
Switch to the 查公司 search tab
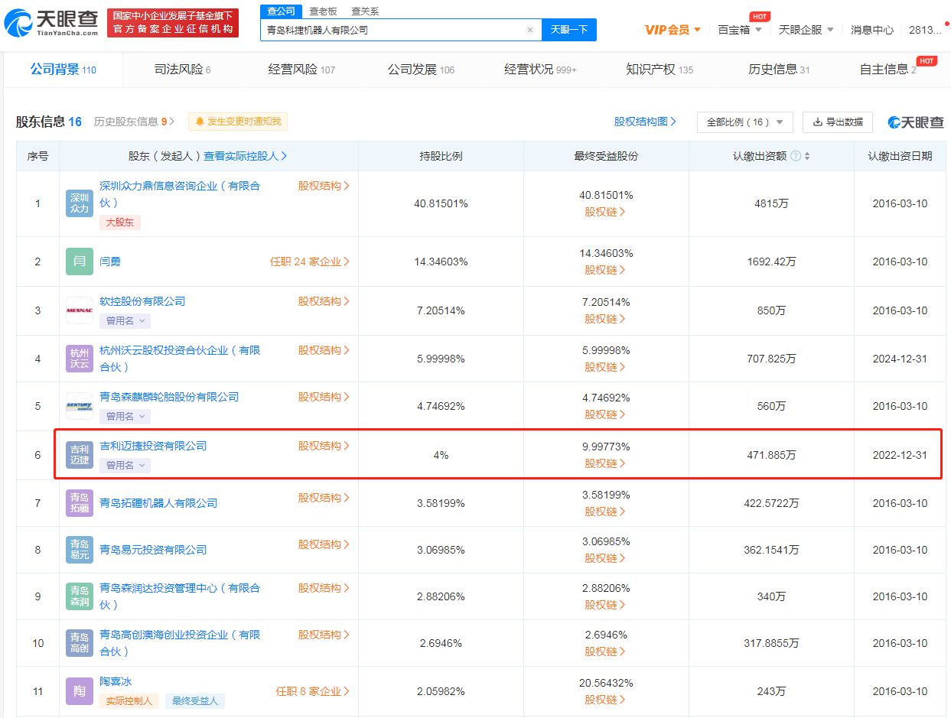pos(282,11)
